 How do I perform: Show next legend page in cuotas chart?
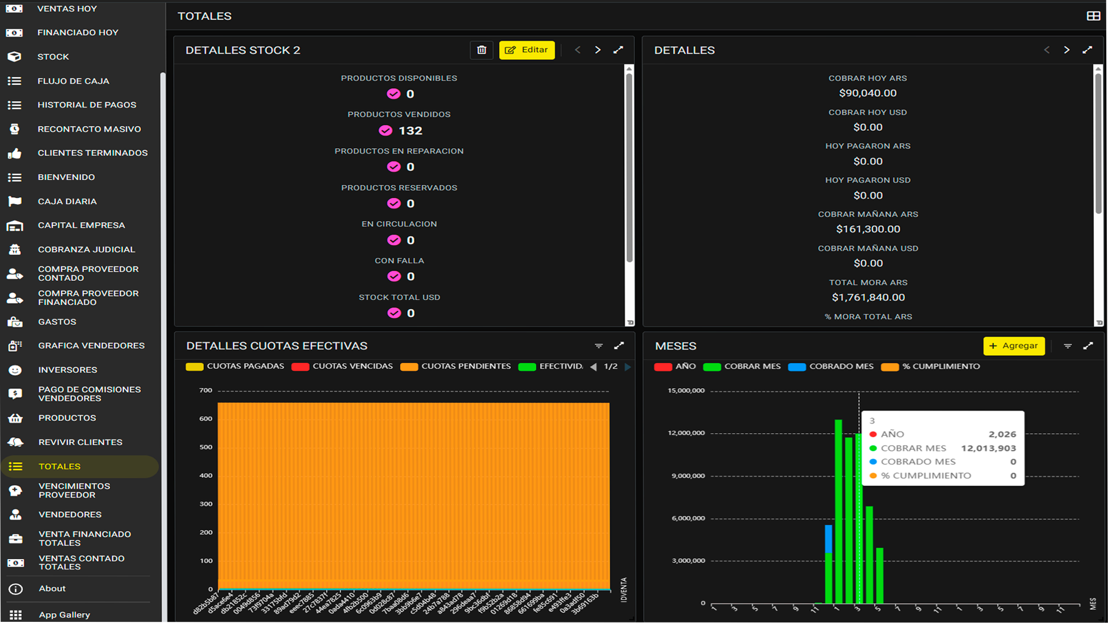pos(628,367)
